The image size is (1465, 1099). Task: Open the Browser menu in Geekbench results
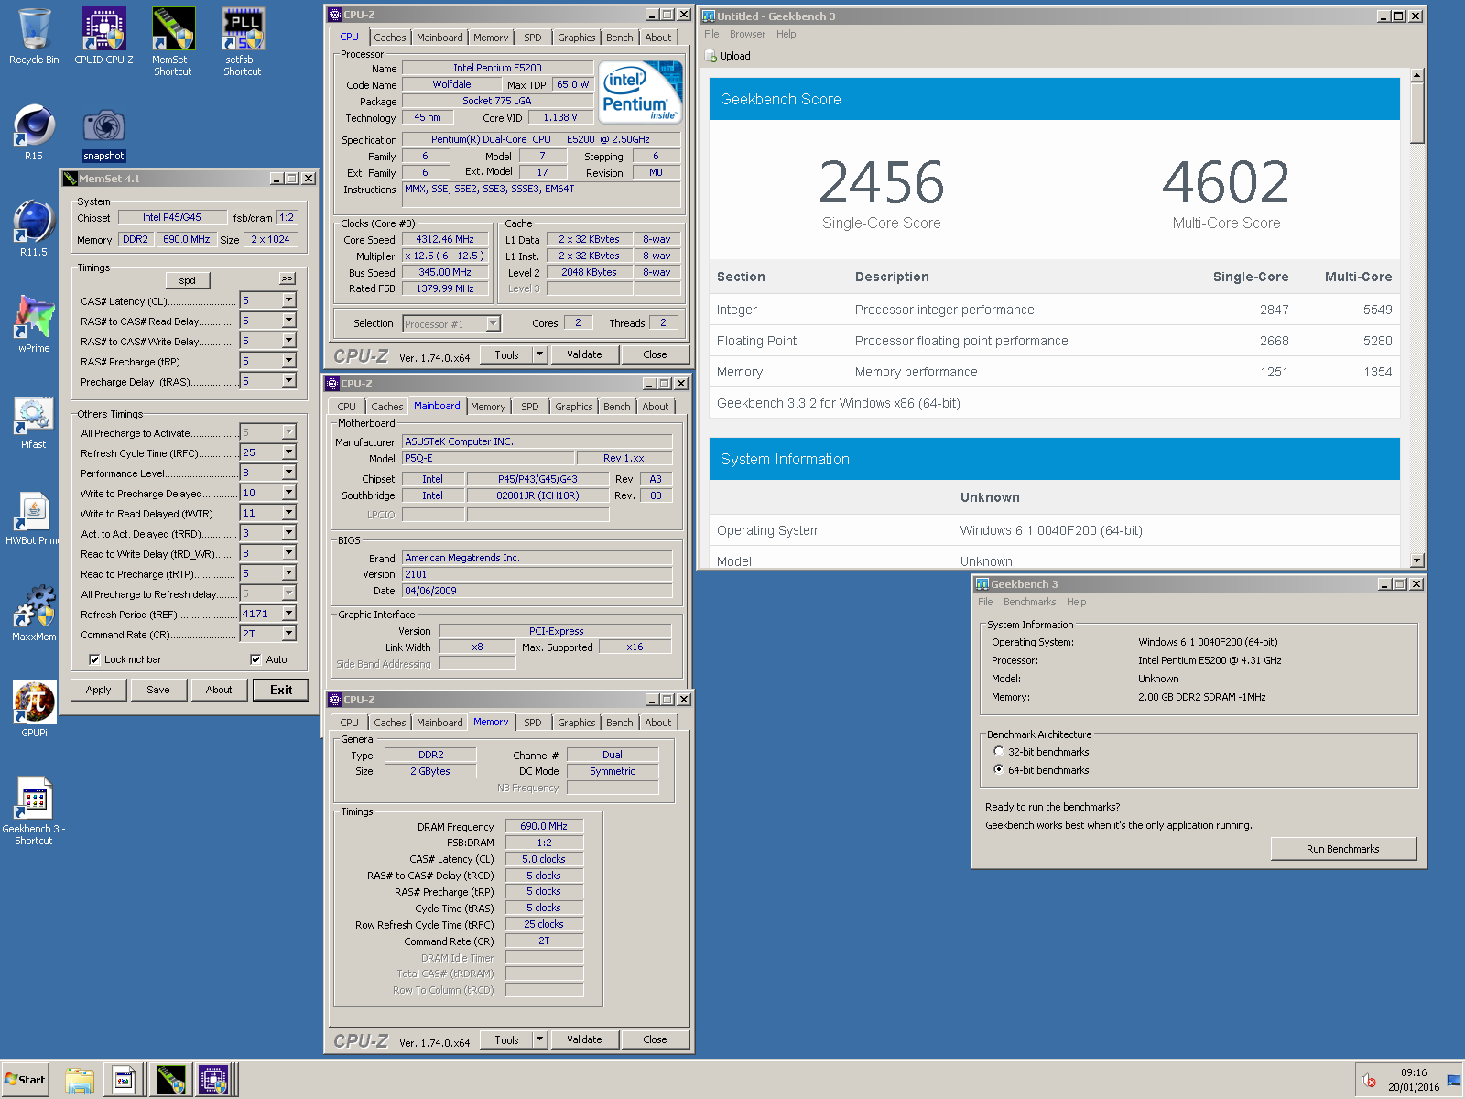(747, 34)
